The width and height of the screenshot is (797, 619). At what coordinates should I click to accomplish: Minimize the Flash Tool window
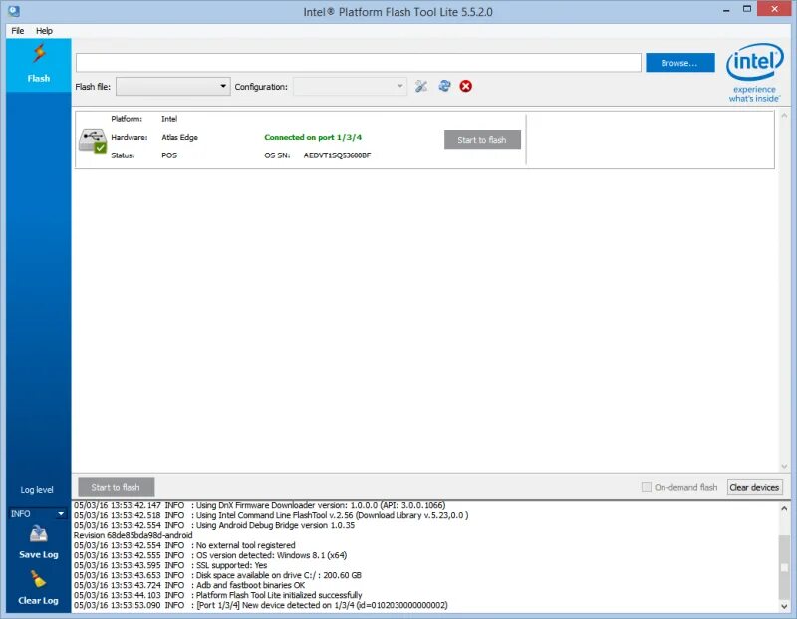tap(726, 9)
